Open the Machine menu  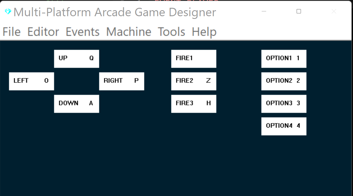tap(129, 32)
